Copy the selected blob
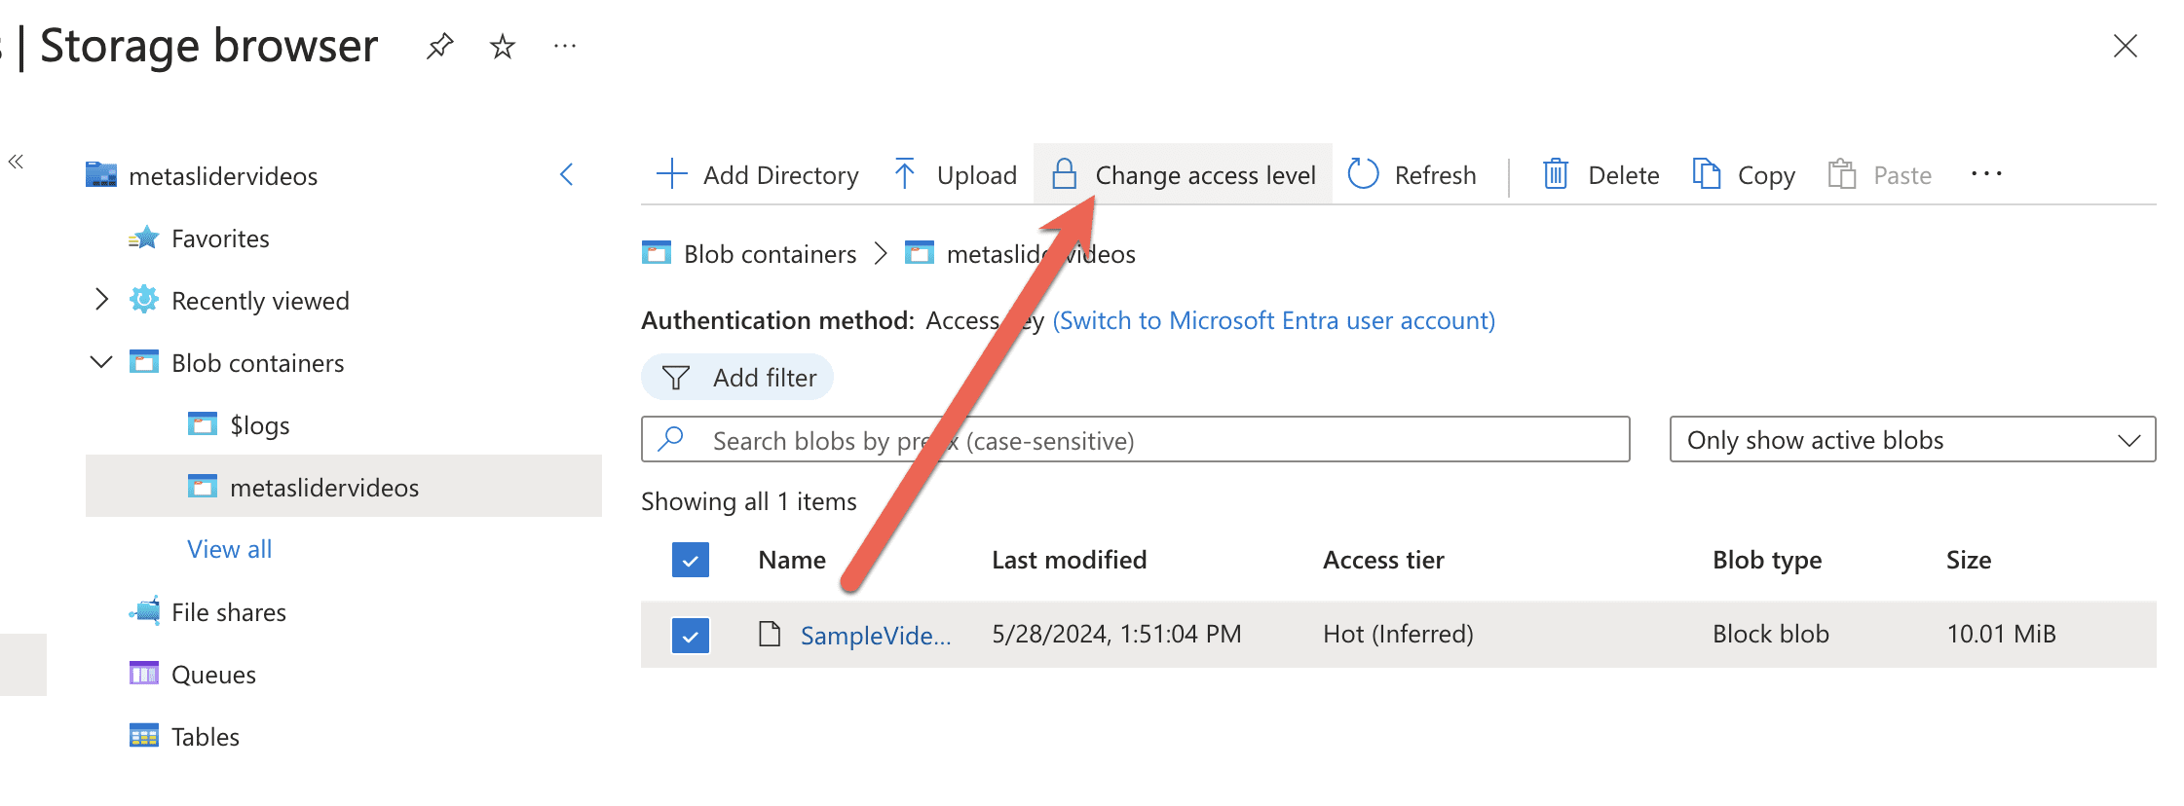This screenshot has height=806, width=2184. point(1744,174)
